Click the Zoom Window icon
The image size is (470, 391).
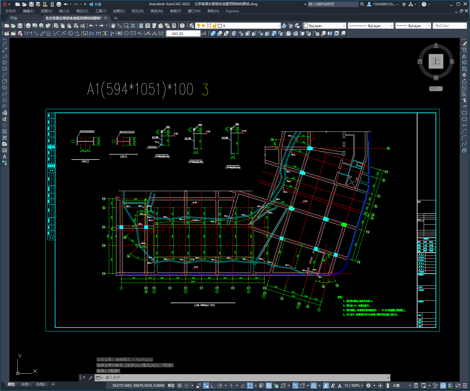click(x=126, y=26)
